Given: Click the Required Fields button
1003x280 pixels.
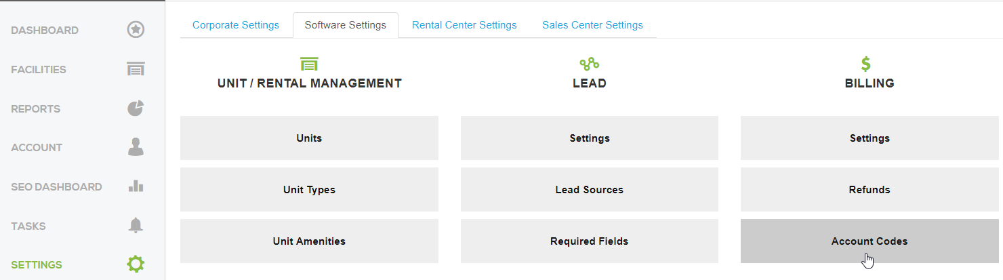Looking at the screenshot, I should pos(589,241).
